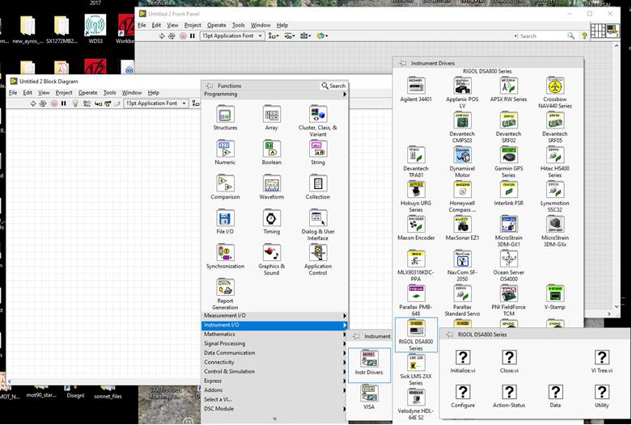
Task: Select the Sick LMS 2XX Series driver
Action: click(x=416, y=363)
